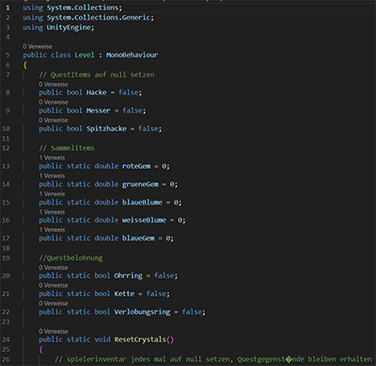Click the variable "Kette"
Viewport: 376px width, 366px height.
point(124,294)
